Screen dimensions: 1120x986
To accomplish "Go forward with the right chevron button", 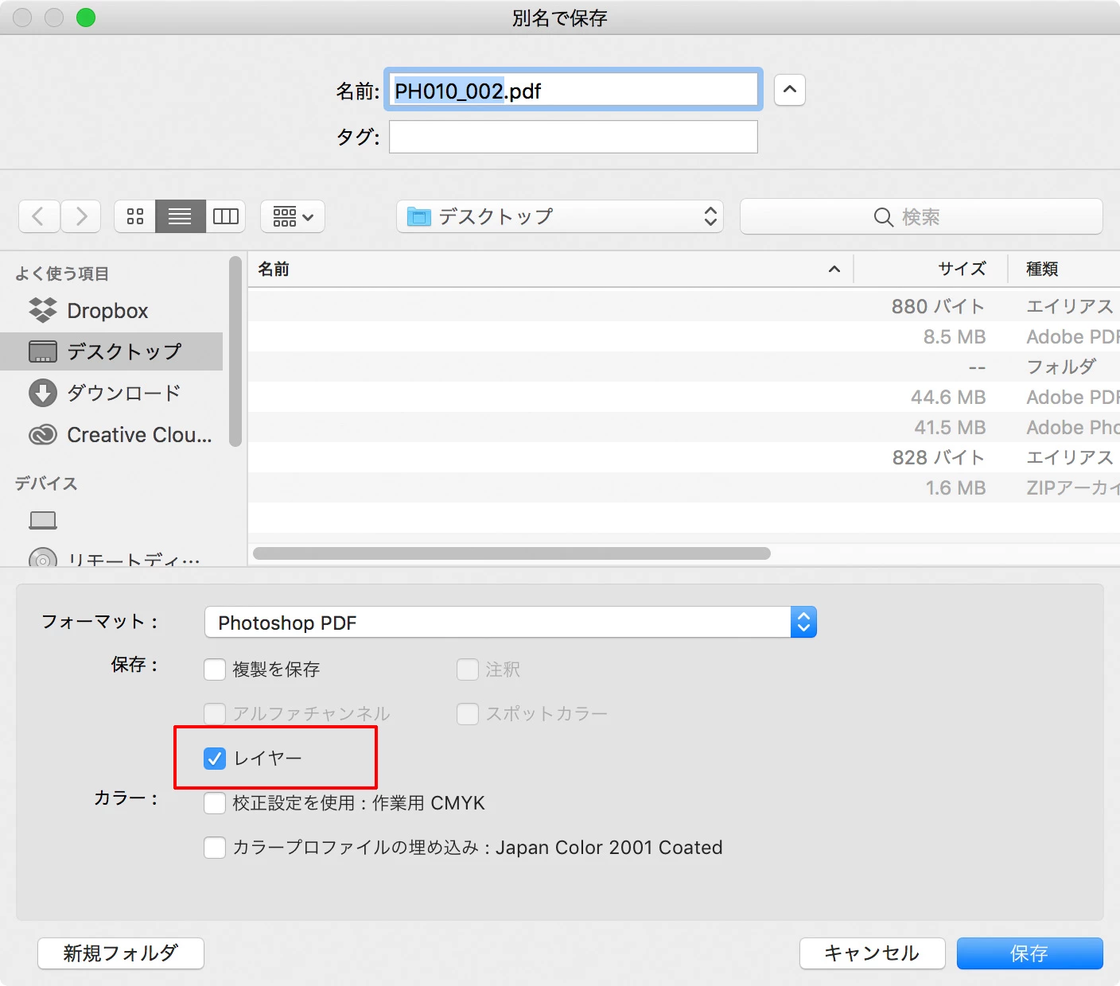I will tap(81, 216).
